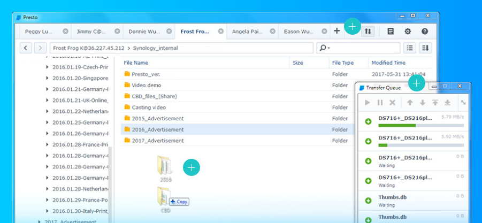Image resolution: width=482 pixels, height=223 pixels.
Task: Open the help question mark icon
Action: click(x=425, y=31)
